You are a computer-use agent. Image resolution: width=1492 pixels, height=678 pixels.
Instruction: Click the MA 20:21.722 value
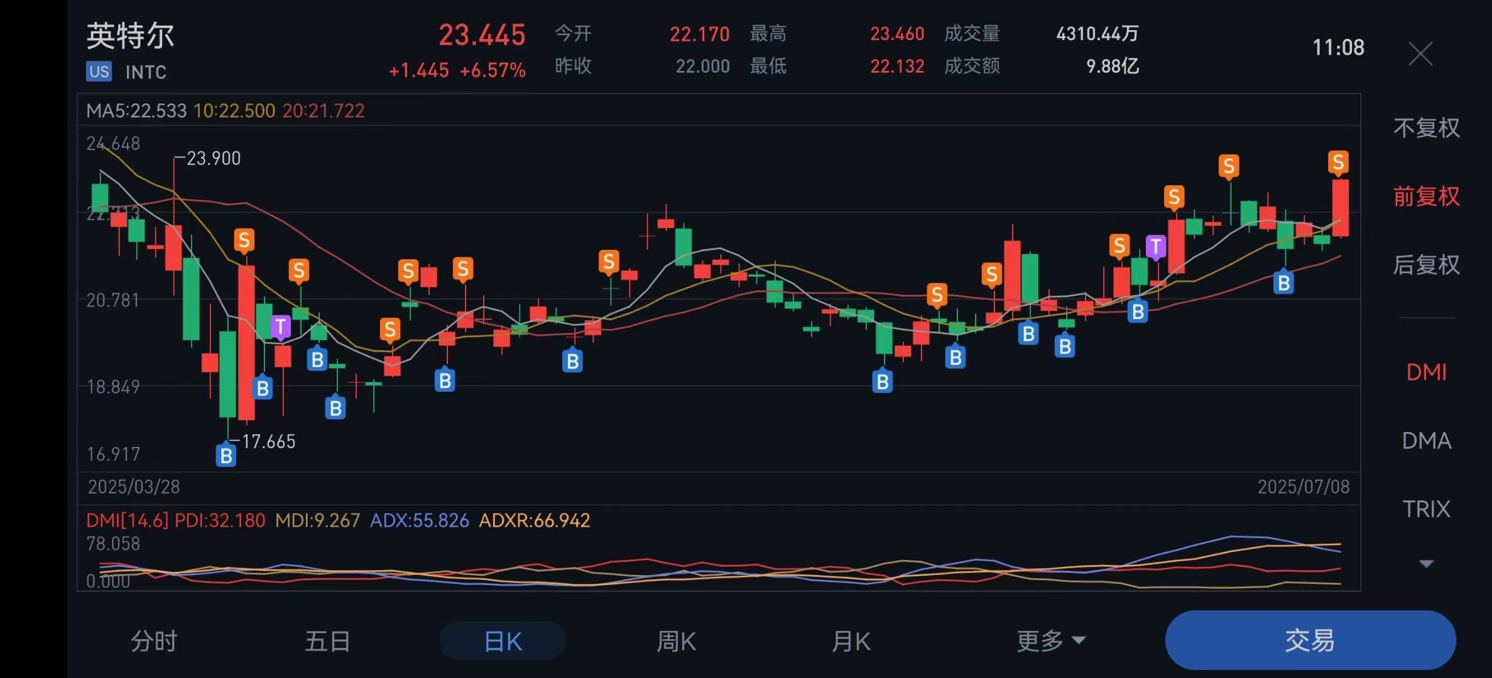coord(324,110)
